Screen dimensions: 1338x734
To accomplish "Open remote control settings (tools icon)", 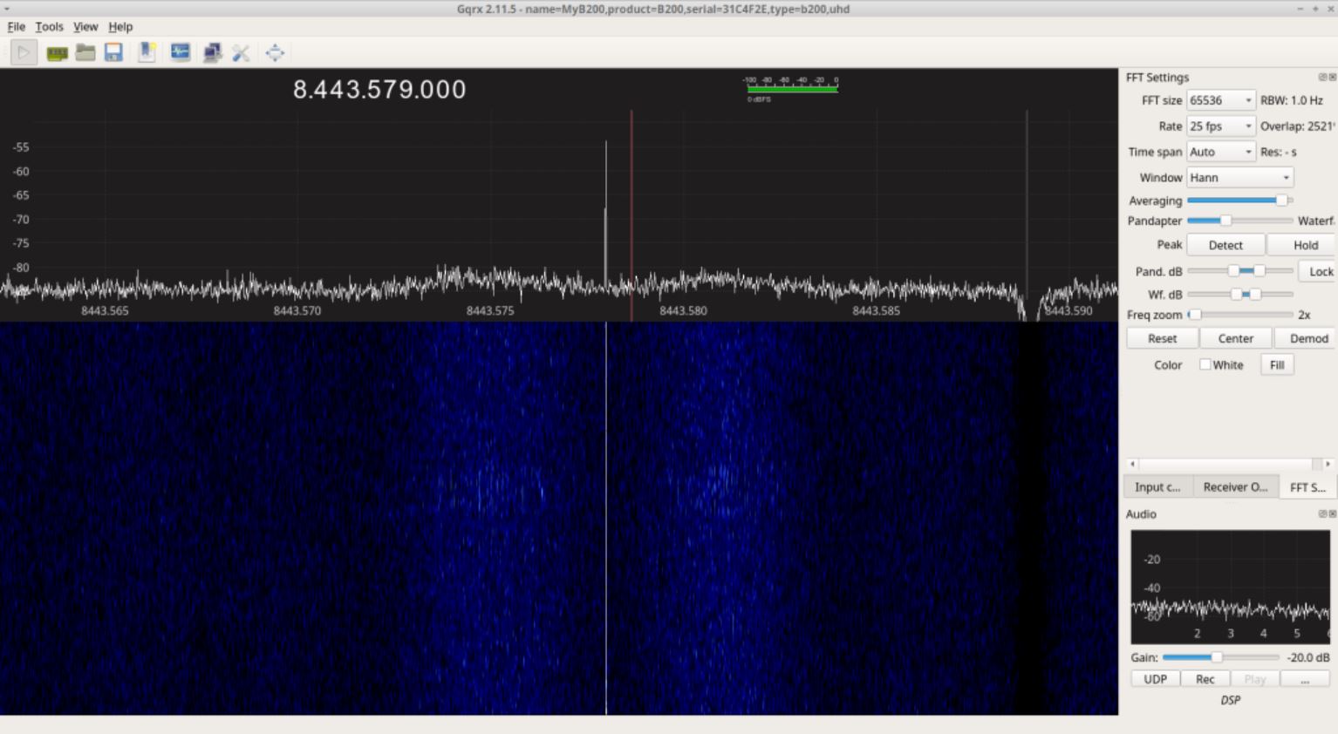I will [x=241, y=53].
